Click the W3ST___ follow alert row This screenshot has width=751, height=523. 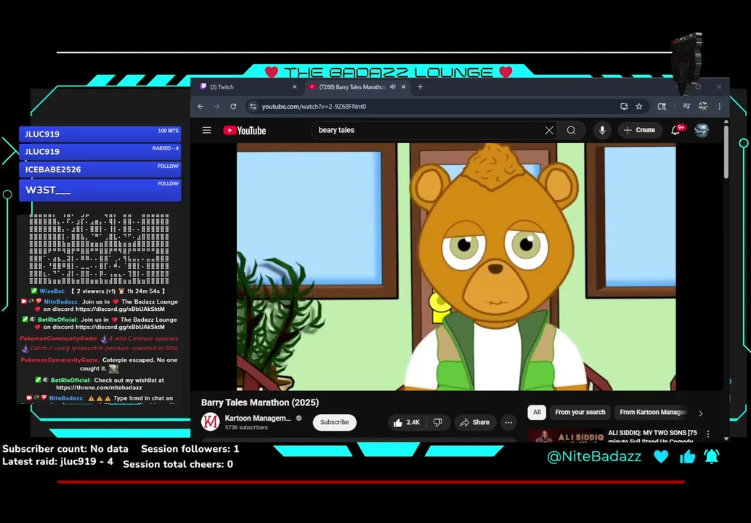click(x=100, y=190)
